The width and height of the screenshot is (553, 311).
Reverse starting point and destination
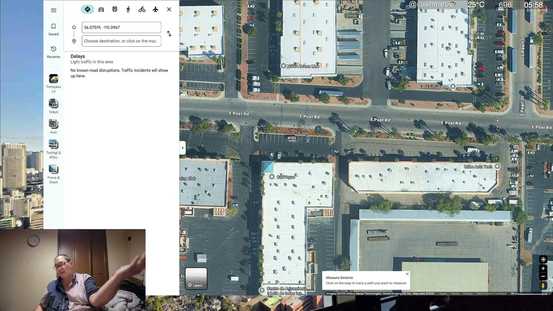pyautogui.click(x=169, y=34)
